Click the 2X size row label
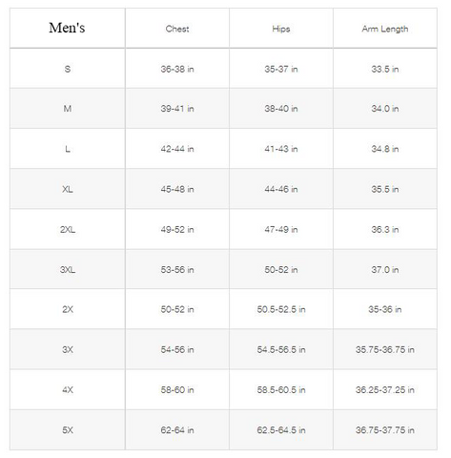The width and height of the screenshot is (451, 458). (68, 309)
